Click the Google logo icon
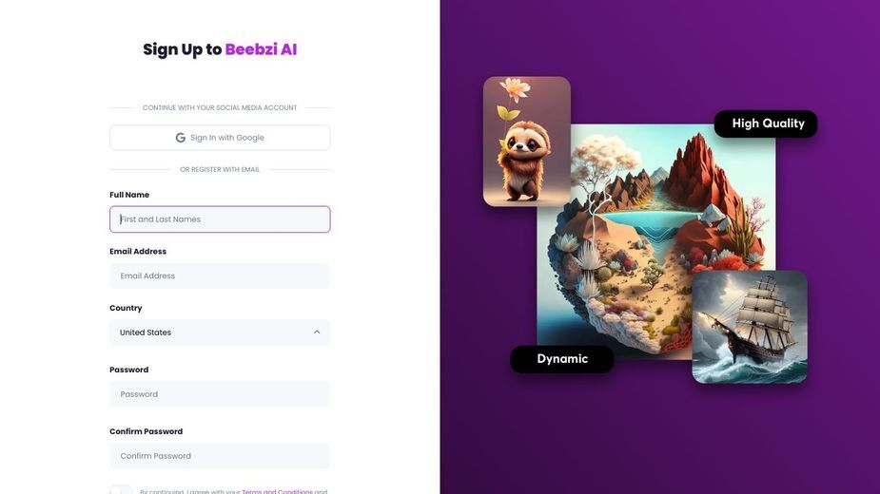 pos(180,138)
